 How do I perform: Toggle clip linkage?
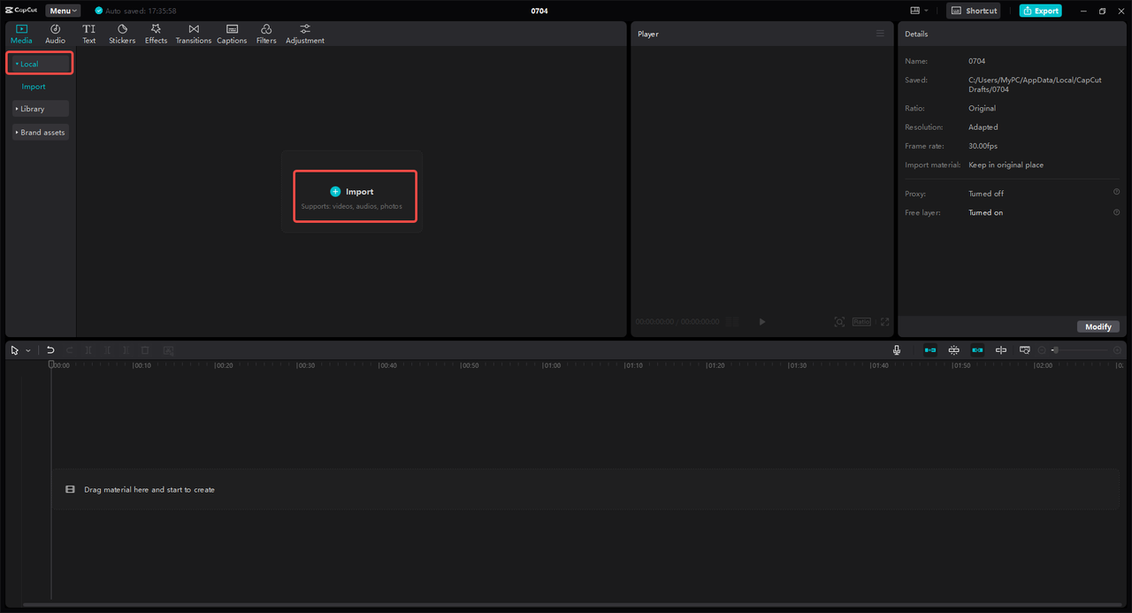point(977,350)
